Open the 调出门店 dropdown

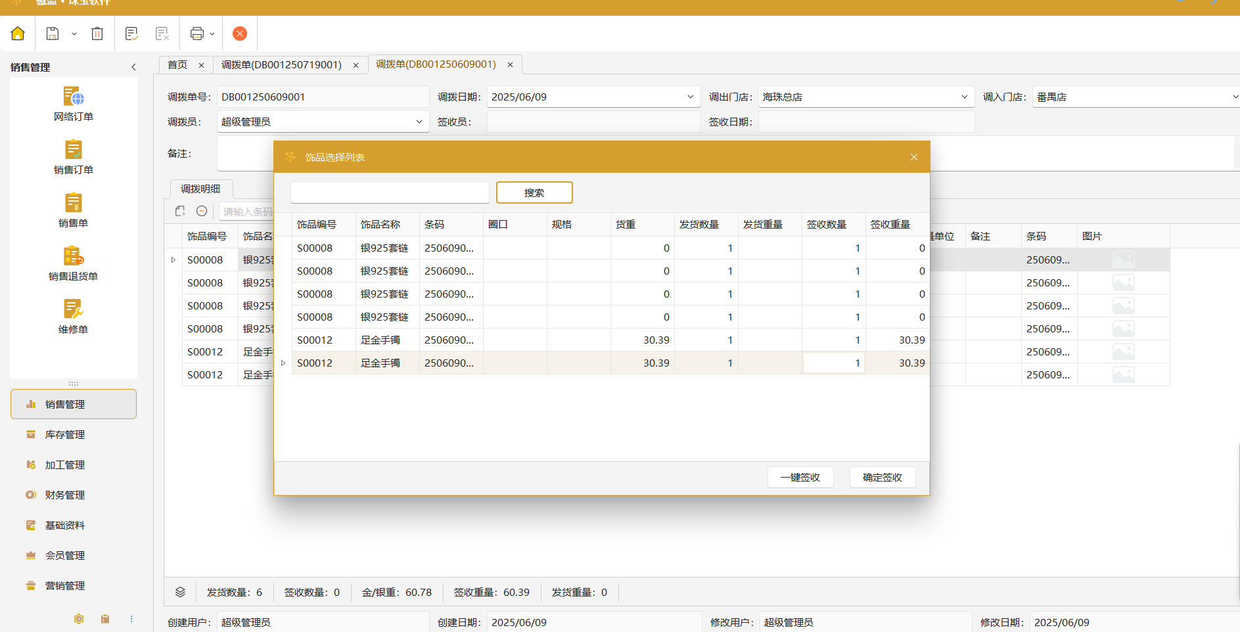964,97
